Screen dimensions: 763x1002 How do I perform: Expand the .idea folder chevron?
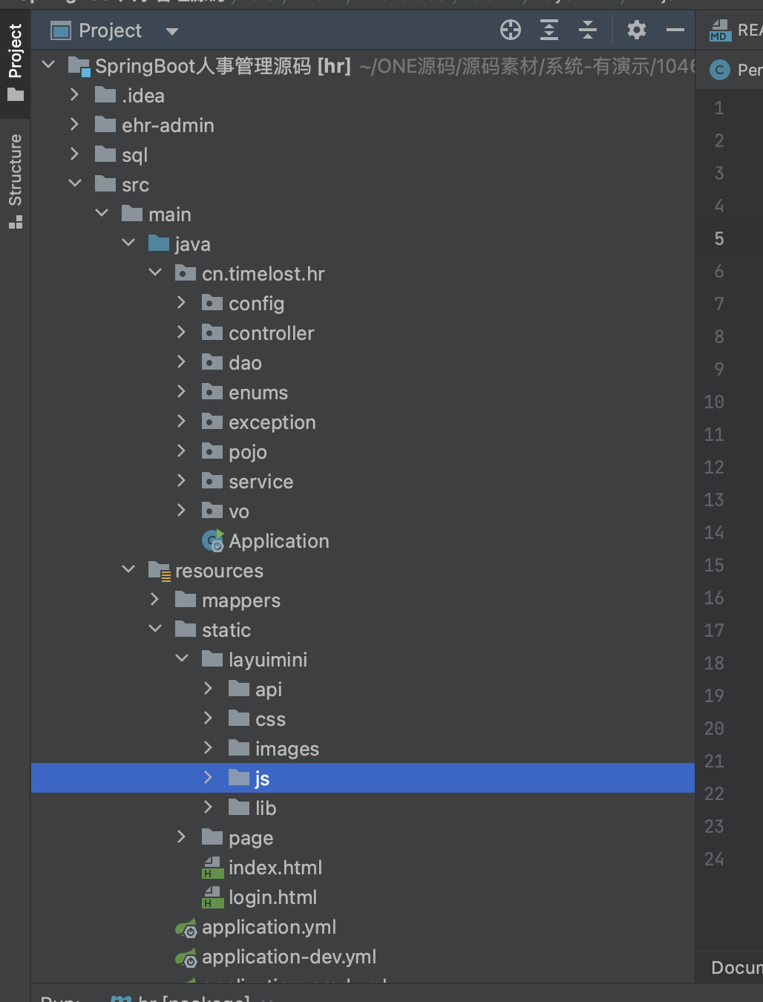point(74,94)
